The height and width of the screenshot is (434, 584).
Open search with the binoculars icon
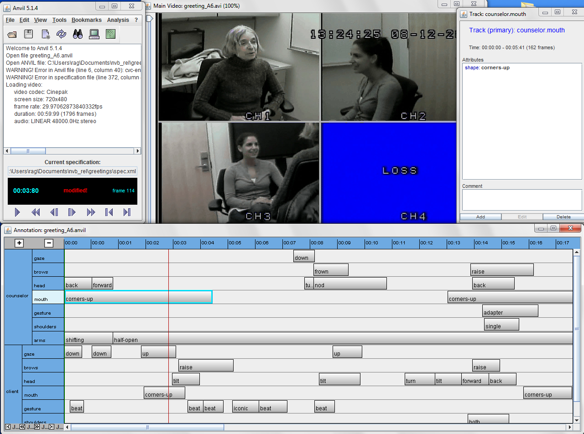click(x=78, y=34)
